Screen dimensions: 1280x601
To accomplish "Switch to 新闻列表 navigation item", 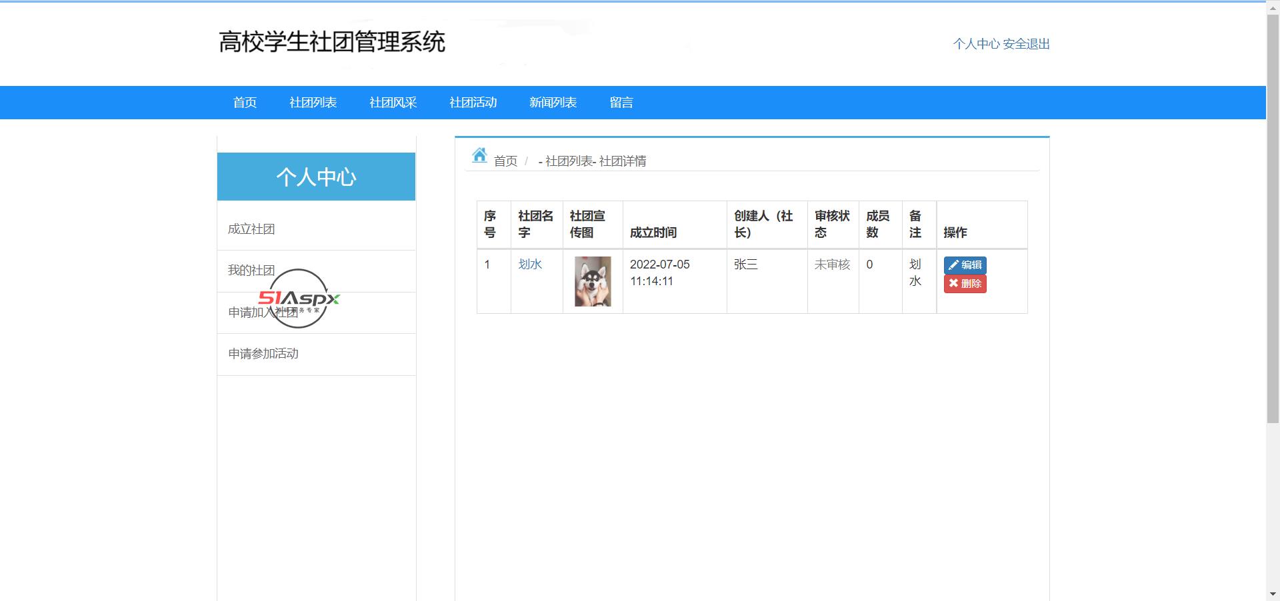I will coord(553,103).
